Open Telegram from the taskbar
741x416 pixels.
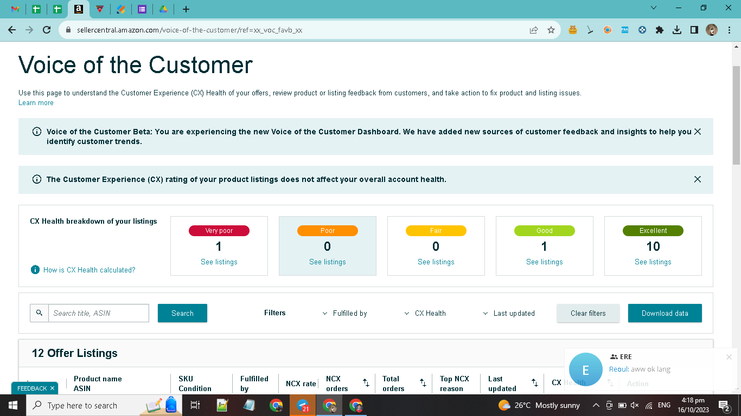tap(303, 405)
